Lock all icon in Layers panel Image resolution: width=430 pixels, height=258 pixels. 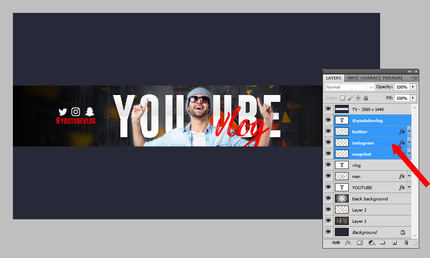365,98
